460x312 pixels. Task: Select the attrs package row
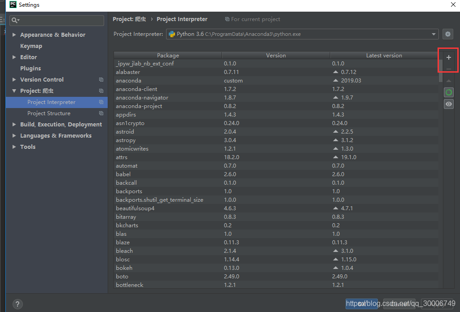[x=276, y=157]
